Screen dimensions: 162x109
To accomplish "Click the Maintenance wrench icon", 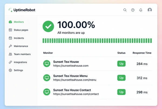I will 10,46.
